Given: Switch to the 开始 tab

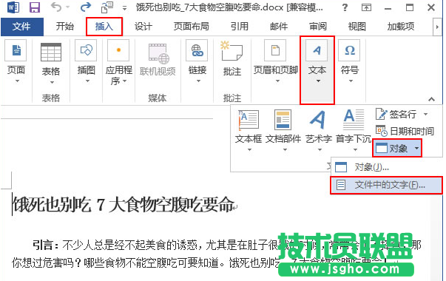Looking at the screenshot, I should pyautogui.click(x=64, y=27).
